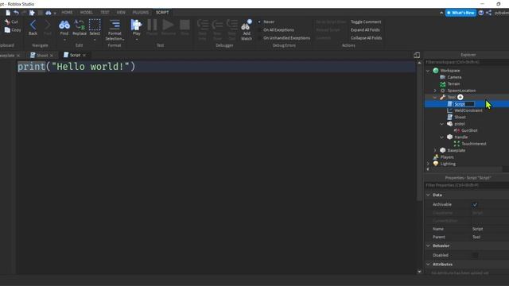Open the MODEL ribbon tab
This screenshot has height=286, width=509.
tap(87, 13)
